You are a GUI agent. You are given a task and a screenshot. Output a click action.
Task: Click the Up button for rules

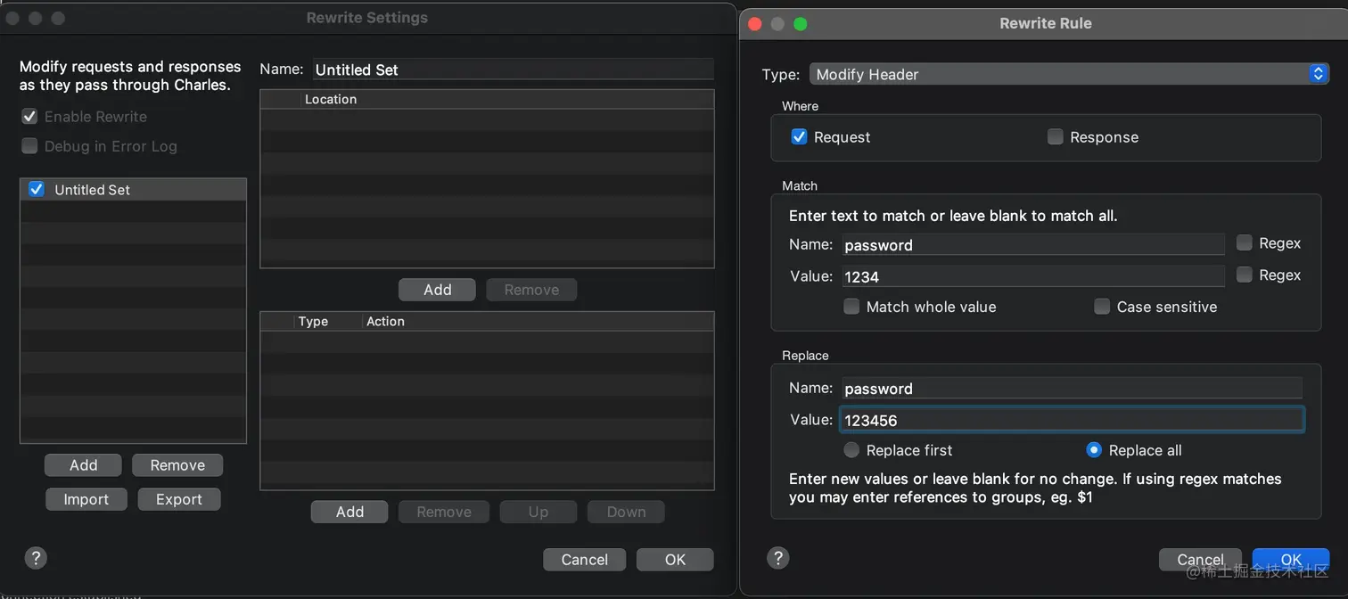[x=538, y=512]
